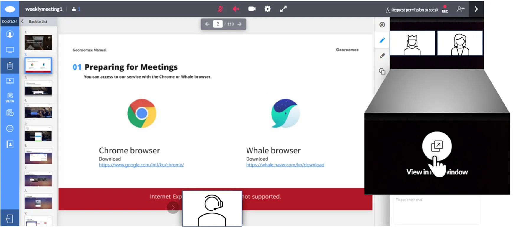The width and height of the screenshot is (519, 227).
Task: Toggle the REC recording button
Action: coord(445,9)
